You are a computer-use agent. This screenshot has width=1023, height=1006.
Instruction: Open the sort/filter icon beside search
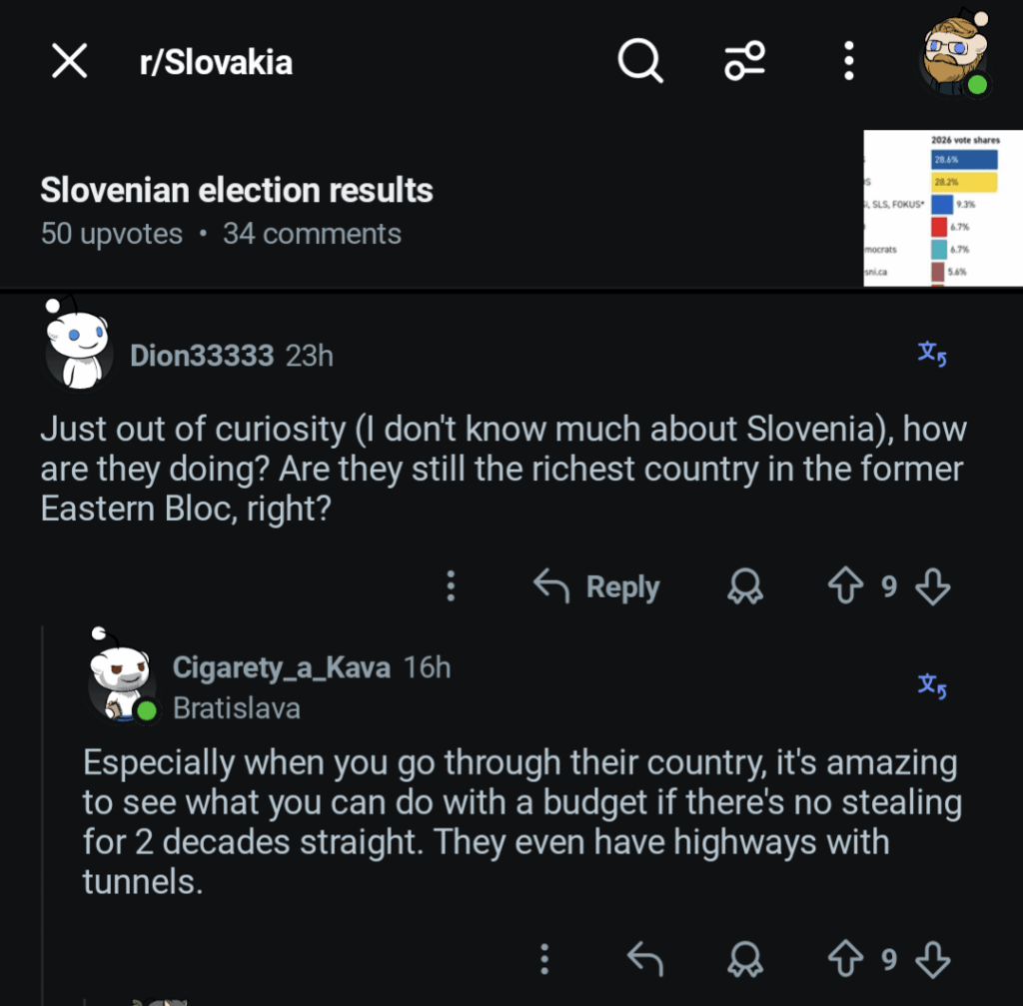[x=743, y=61]
